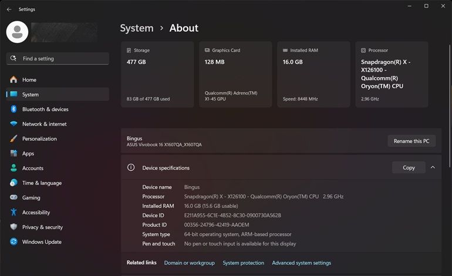This screenshot has height=276, width=452.
Task: Open Apps settings page
Action: 58,153
